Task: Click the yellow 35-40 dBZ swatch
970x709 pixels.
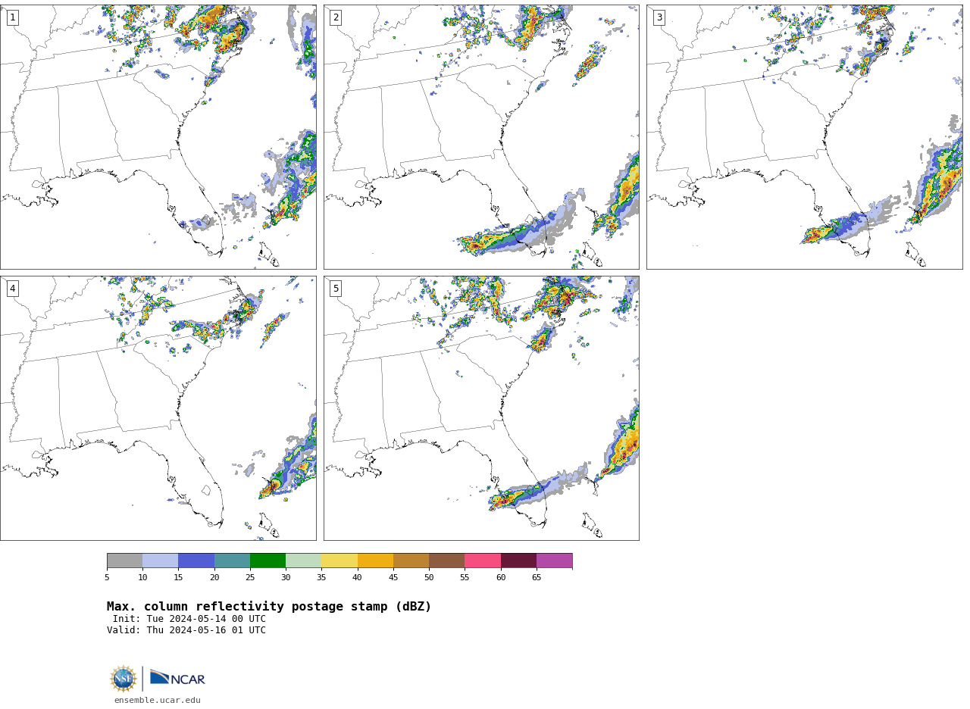Action: pyautogui.click(x=339, y=561)
